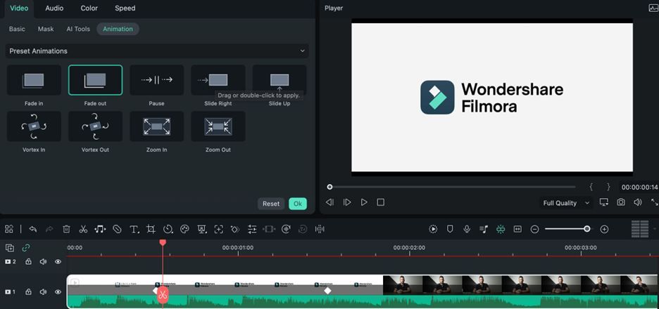
Task: Play the preview in the Player
Action: point(364,202)
